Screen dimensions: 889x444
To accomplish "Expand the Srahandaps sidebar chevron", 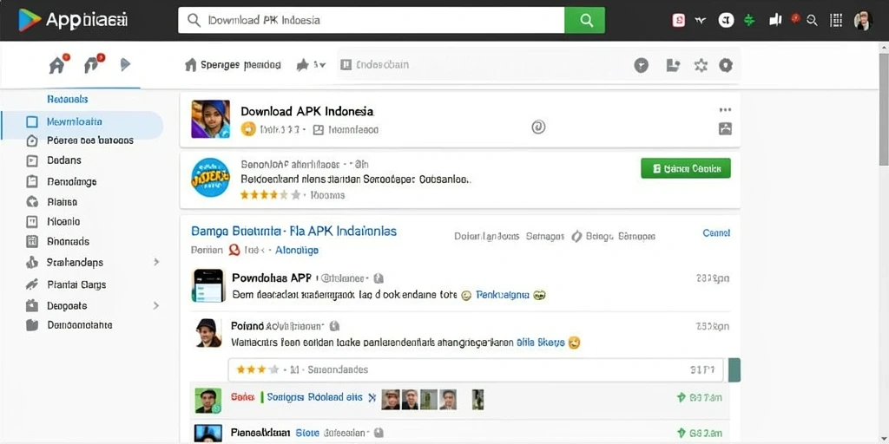I will click(156, 262).
